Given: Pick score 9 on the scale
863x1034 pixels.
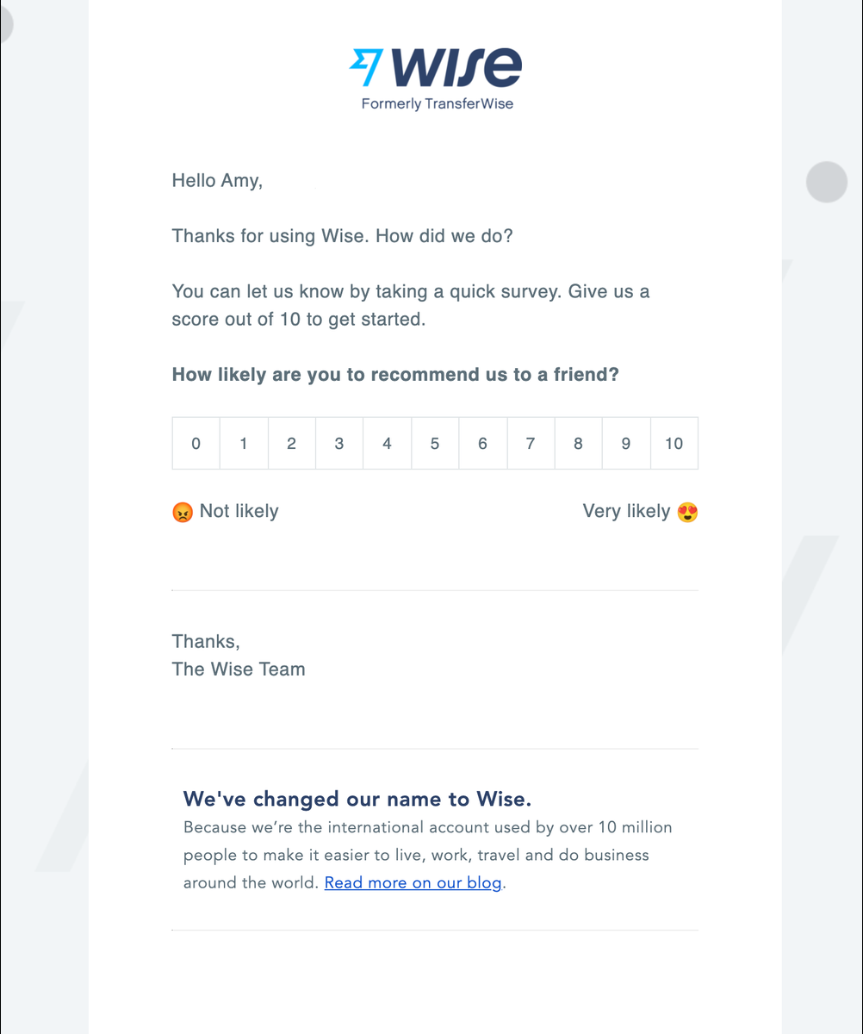Looking at the screenshot, I should 626,444.
